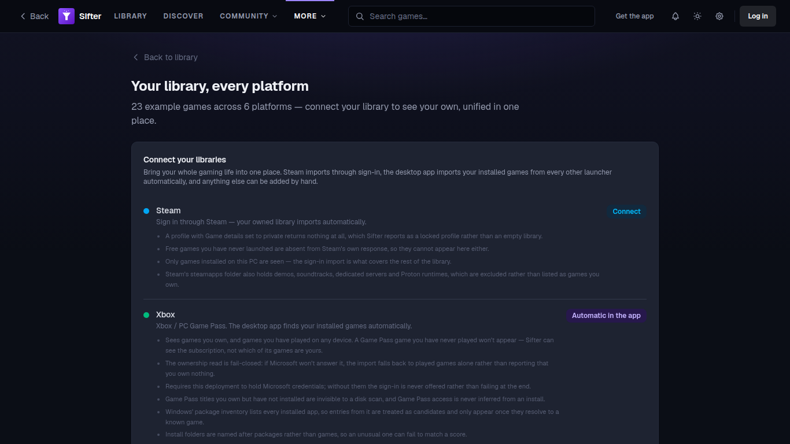Click the 23 example games subtitle
This screenshot has height=444, width=790.
click(325, 114)
